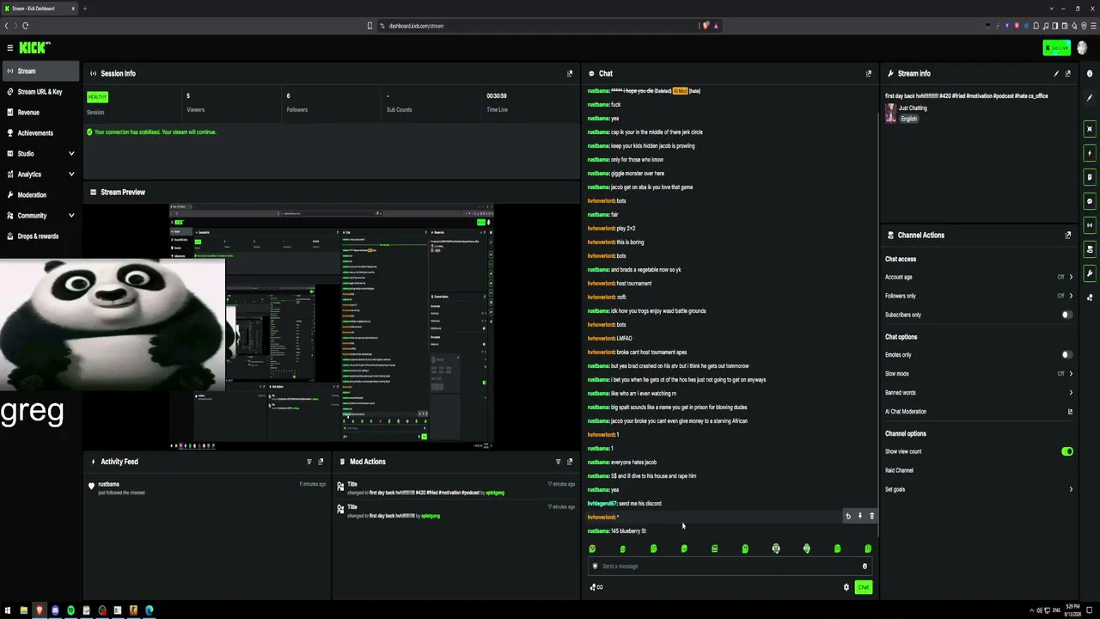The width and height of the screenshot is (1100, 619).
Task: Pop out the Mod Actions panel
Action: 569,462
